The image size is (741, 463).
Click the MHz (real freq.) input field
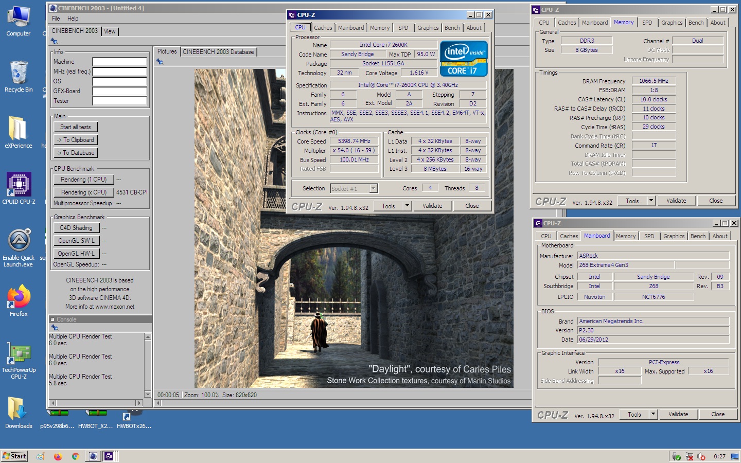[x=120, y=72]
